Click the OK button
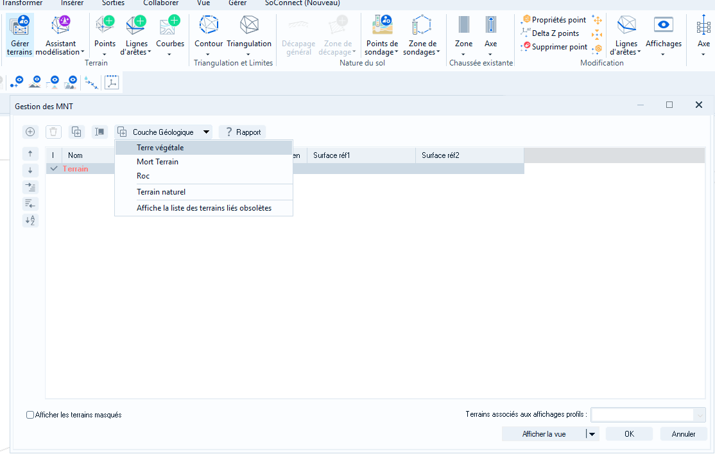 (x=629, y=434)
